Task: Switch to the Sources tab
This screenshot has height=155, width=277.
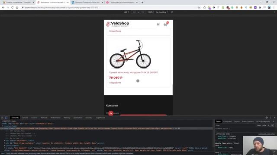Action: click(x=34, y=118)
